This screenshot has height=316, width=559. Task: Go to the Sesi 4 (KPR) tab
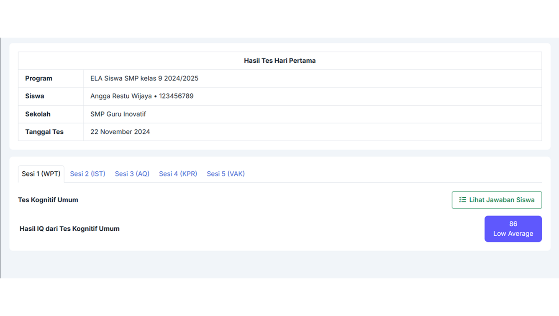coord(178,174)
